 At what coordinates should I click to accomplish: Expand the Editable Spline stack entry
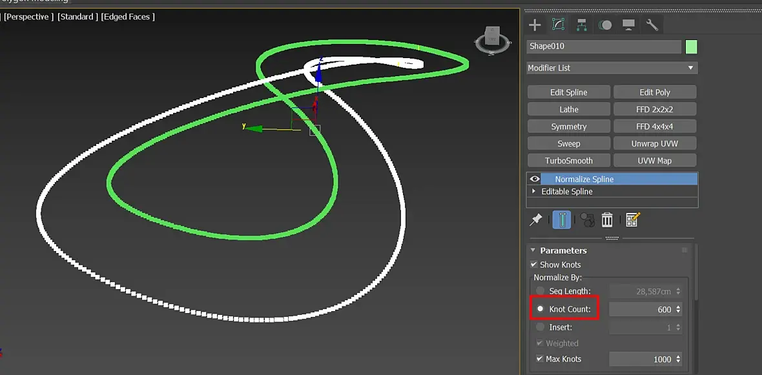click(x=533, y=192)
